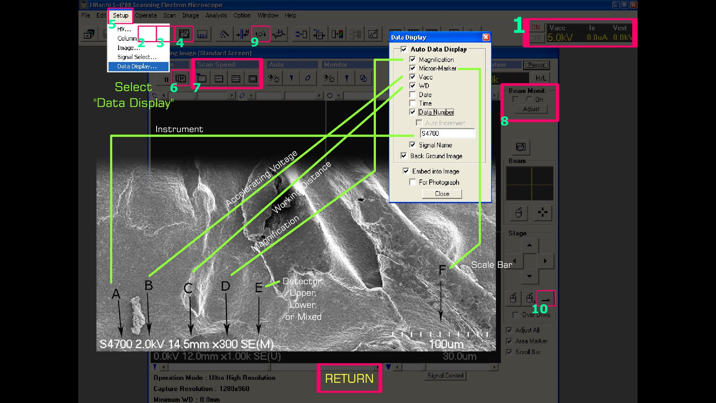This screenshot has height=403, width=716.
Task: Click the Beam center reset arrows icon
Action: point(543,213)
